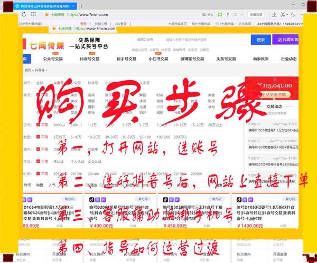Open reading mode book icon beside refresh
The width and height of the screenshot is (317, 263).
33,14
